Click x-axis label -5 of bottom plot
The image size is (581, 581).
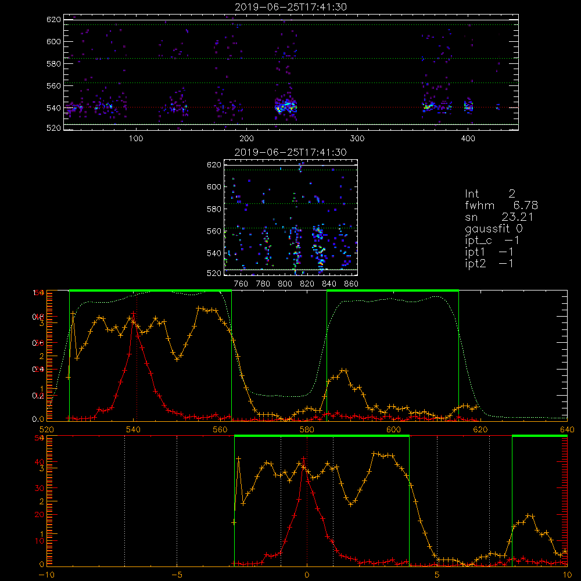[177, 575]
